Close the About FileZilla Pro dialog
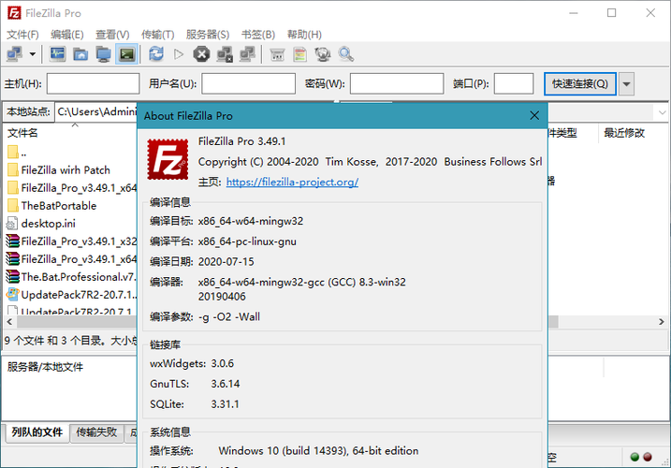The height and width of the screenshot is (468, 671). pyautogui.click(x=534, y=116)
